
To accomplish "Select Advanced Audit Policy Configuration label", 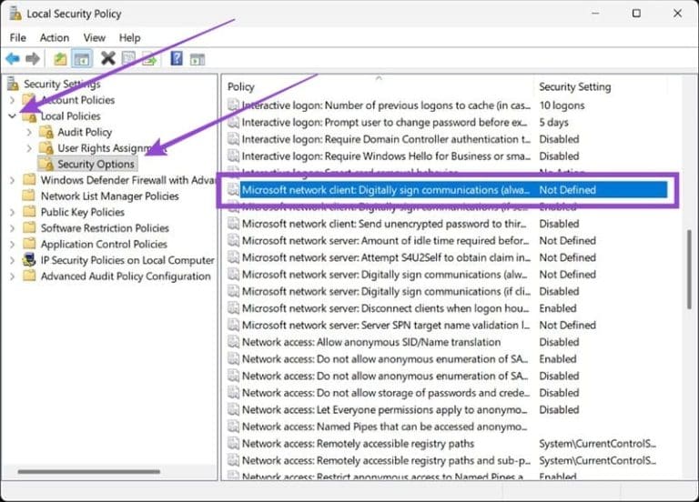I will pyautogui.click(x=126, y=276).
